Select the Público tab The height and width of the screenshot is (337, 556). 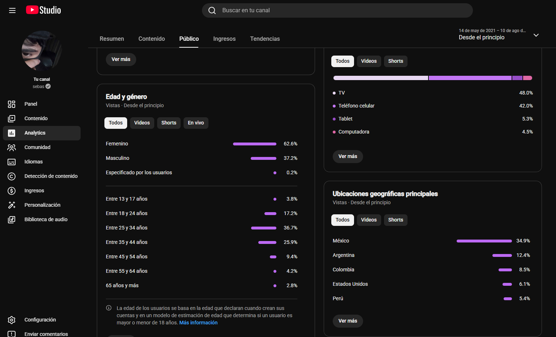(189, 39)
